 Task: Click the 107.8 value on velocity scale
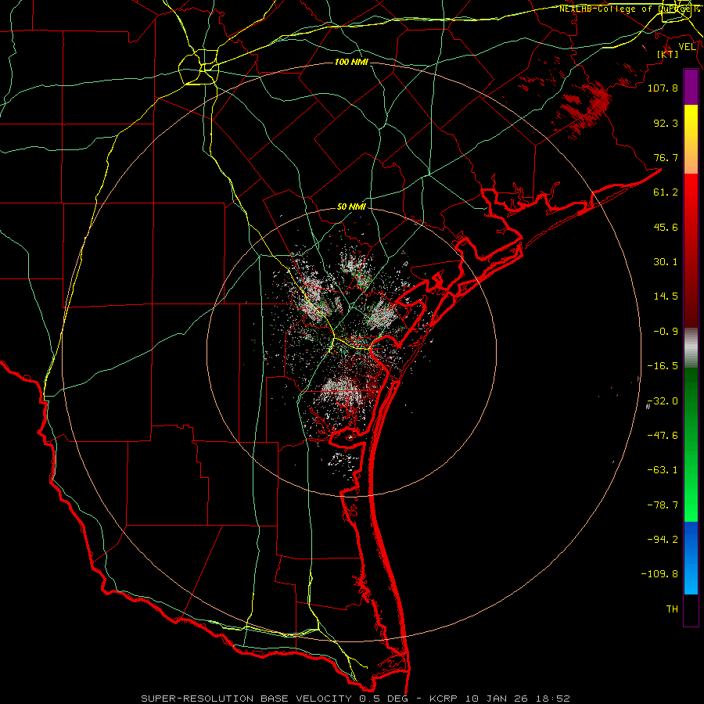point(663,88)
